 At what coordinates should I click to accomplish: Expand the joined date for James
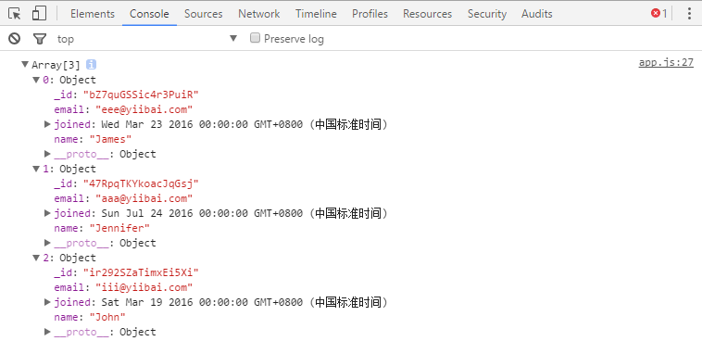(47, 124)
